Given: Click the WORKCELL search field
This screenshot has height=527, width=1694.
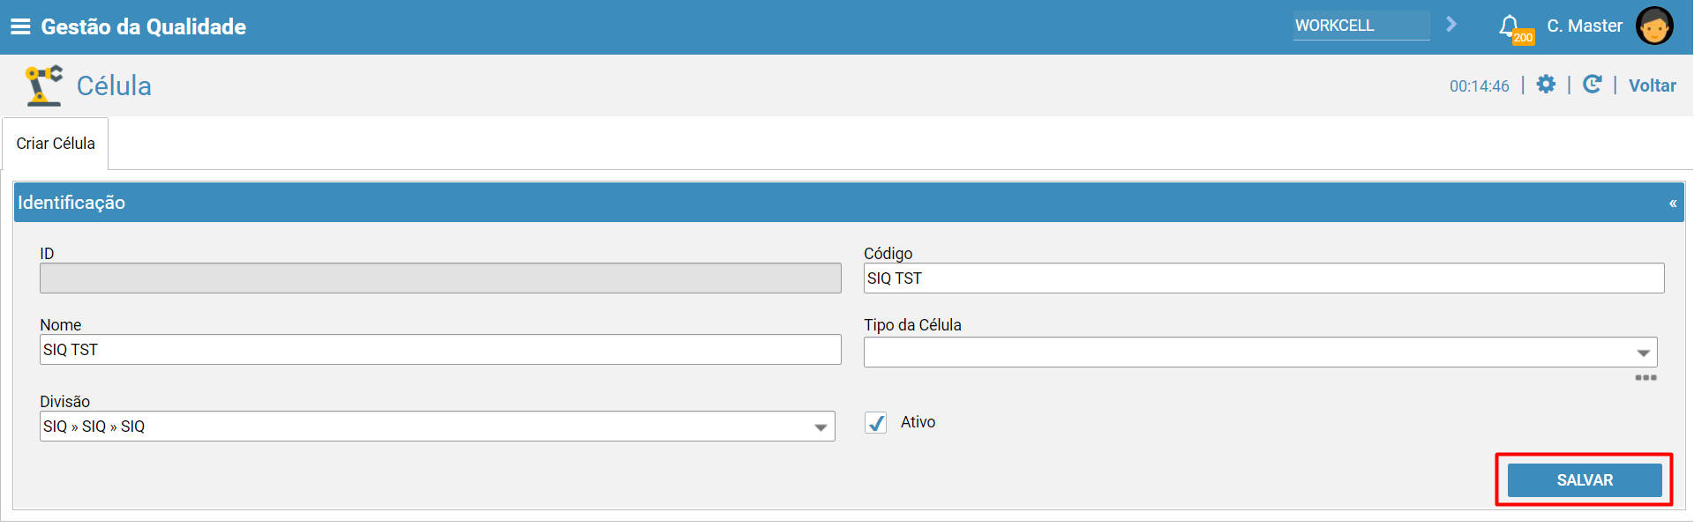Looking at the screenshot, I should point(1361,26).
